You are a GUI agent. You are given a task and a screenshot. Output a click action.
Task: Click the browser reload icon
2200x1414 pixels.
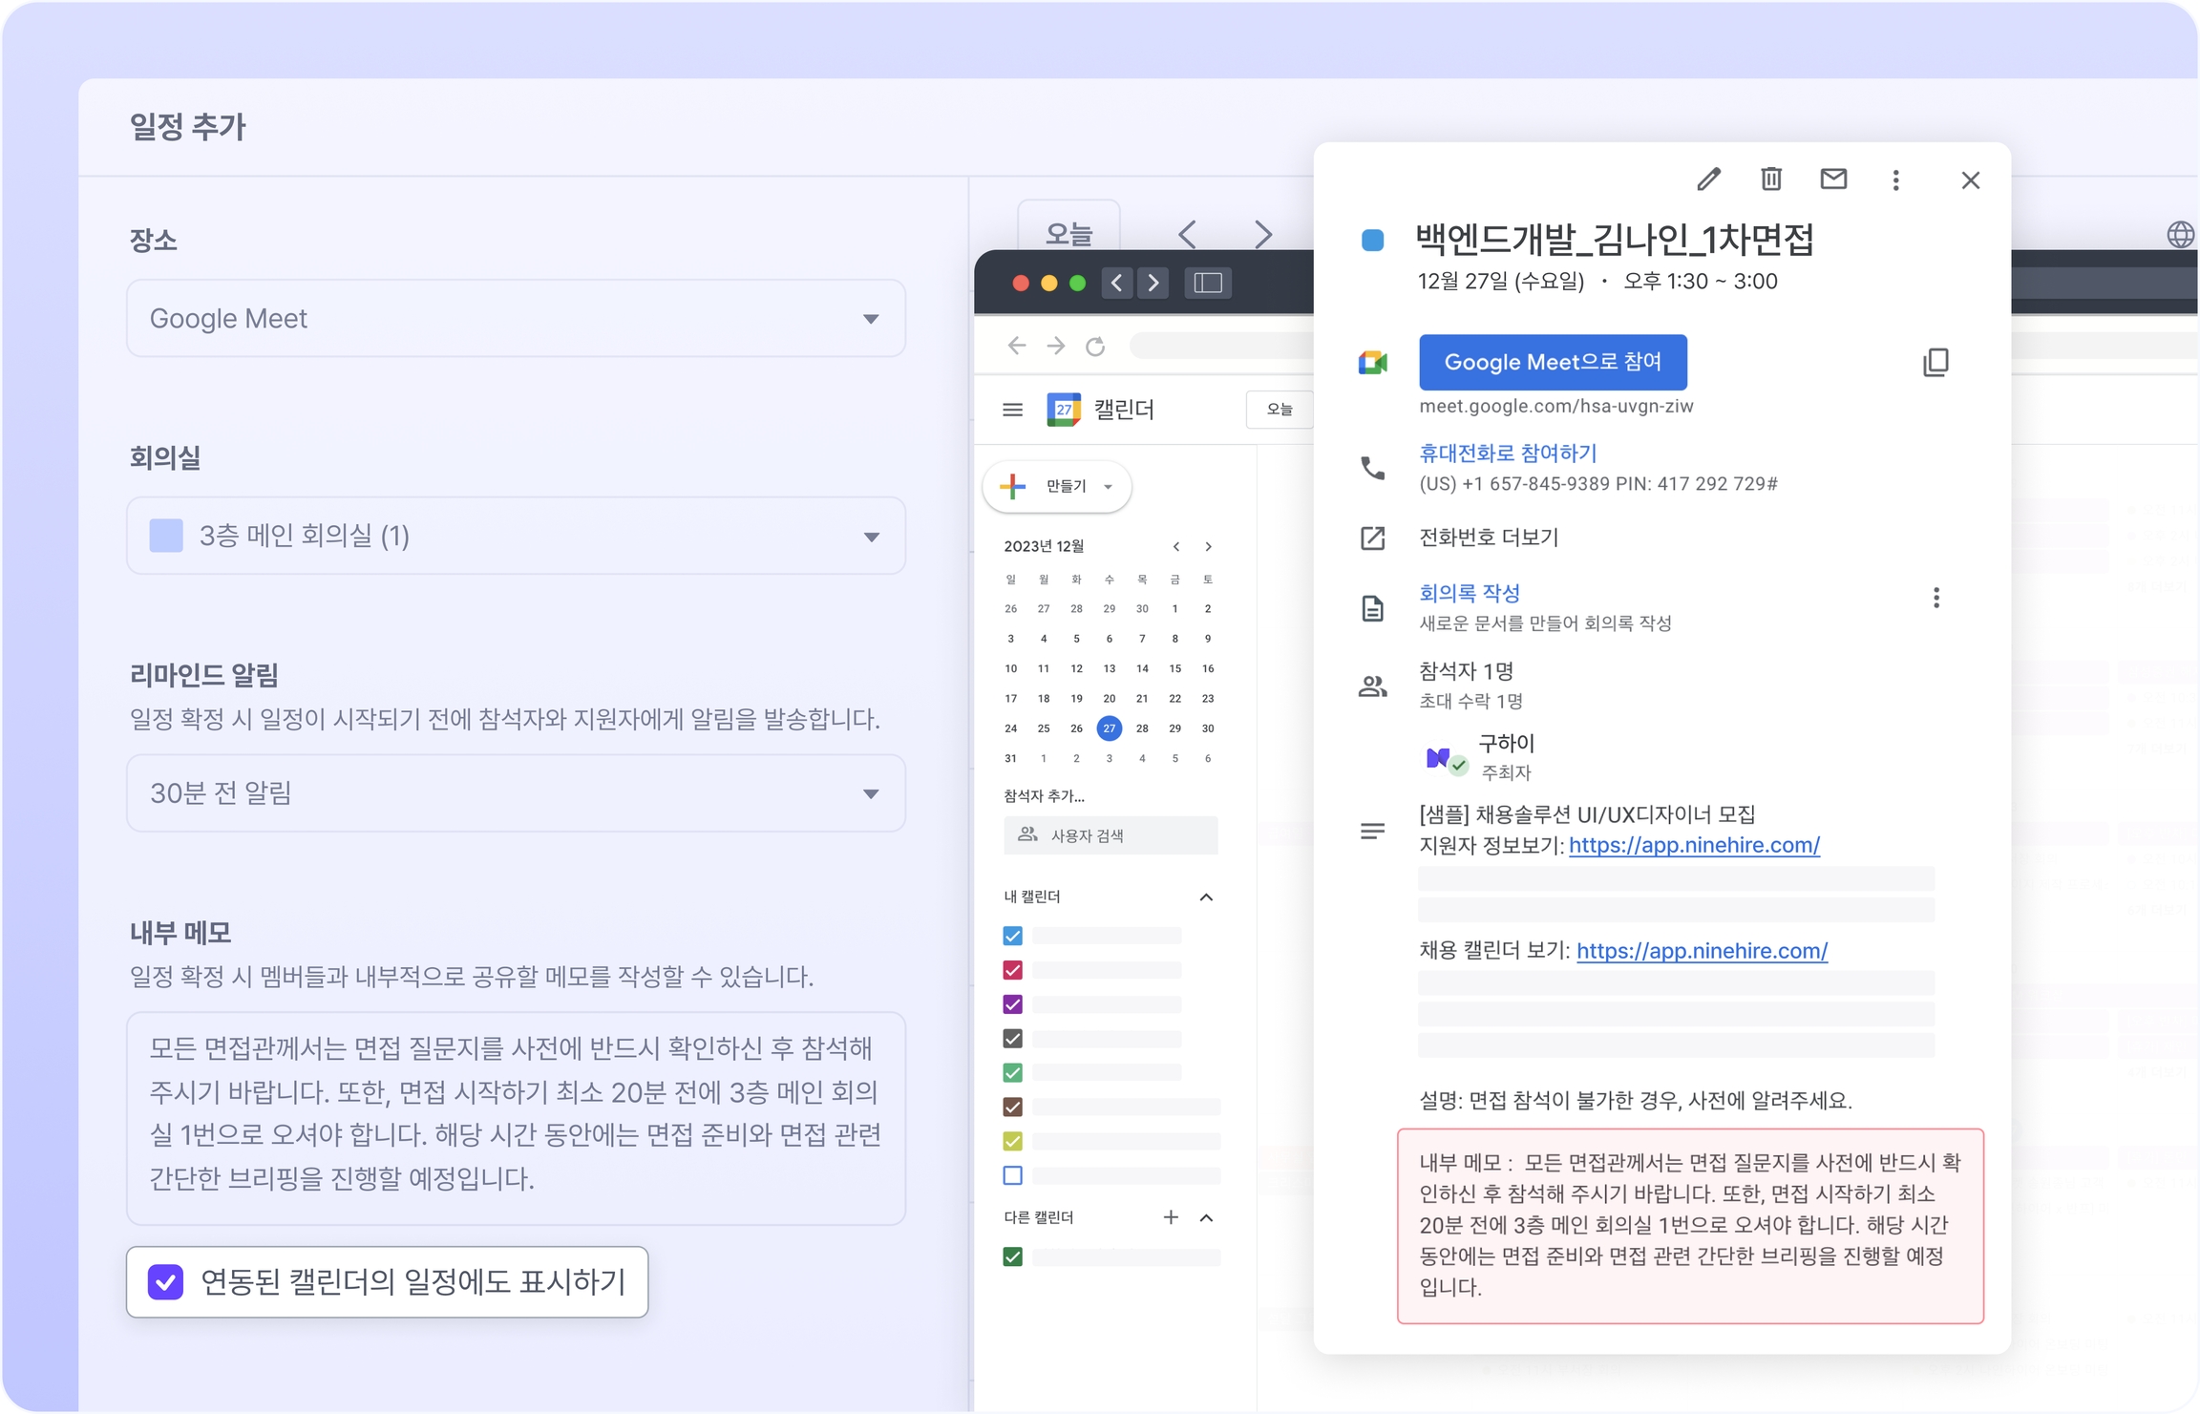[1095, 346]
